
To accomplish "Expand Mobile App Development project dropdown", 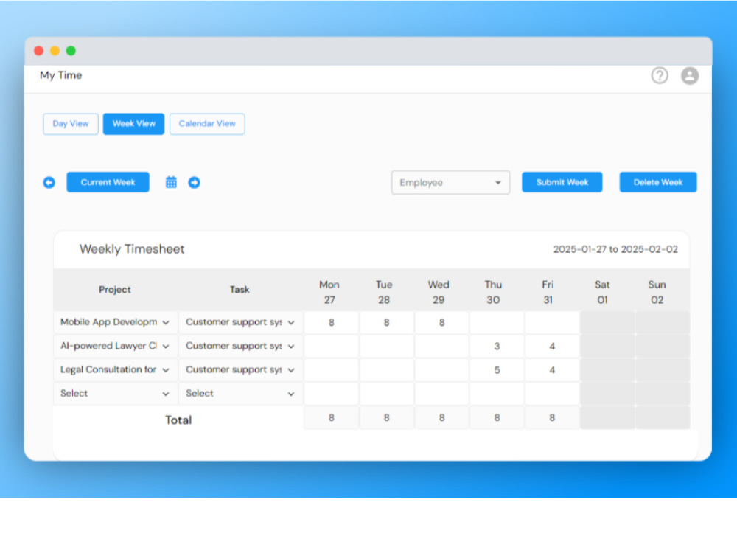I will pyautogui.click(x=115, y=323).
